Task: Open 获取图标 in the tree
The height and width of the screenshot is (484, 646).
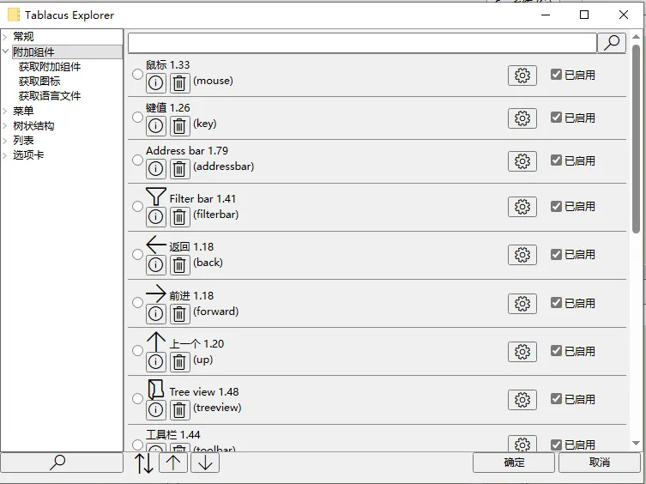Action: point(39,82)
